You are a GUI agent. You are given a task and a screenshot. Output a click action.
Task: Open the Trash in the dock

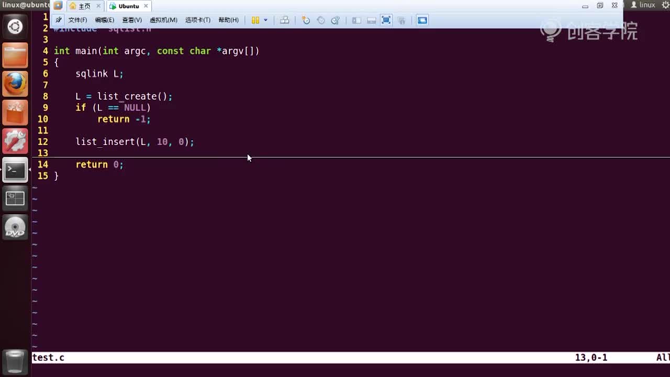[x=15, y=361]
